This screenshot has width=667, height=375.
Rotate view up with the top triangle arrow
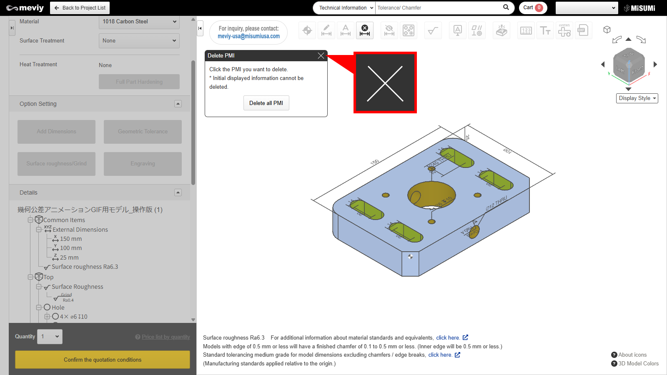pyautogui.click(x=629, y=39)
